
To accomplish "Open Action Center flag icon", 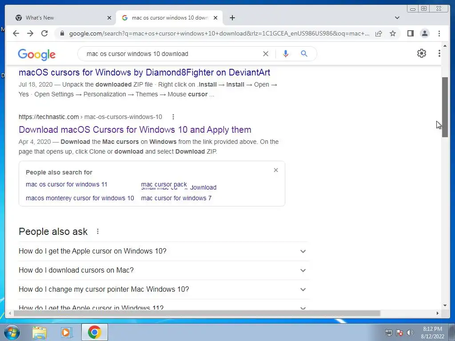I will [x=399, y=333].
